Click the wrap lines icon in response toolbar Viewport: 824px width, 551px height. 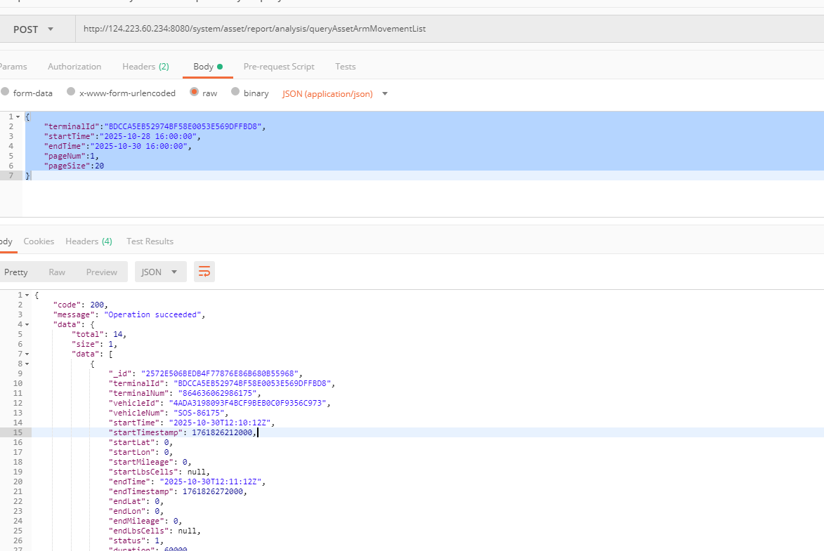[x=204, y=272]
